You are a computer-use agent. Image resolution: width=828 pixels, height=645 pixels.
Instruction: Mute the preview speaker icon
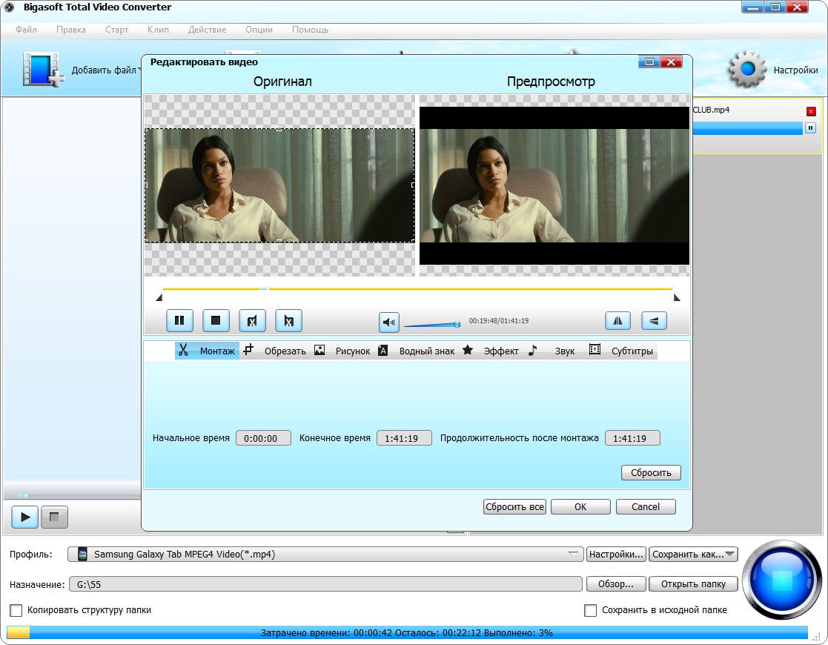tap(389, 322)
